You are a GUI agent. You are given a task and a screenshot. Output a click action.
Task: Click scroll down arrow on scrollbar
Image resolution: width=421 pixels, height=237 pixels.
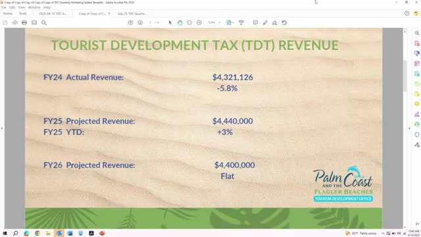tap(405, 227)
